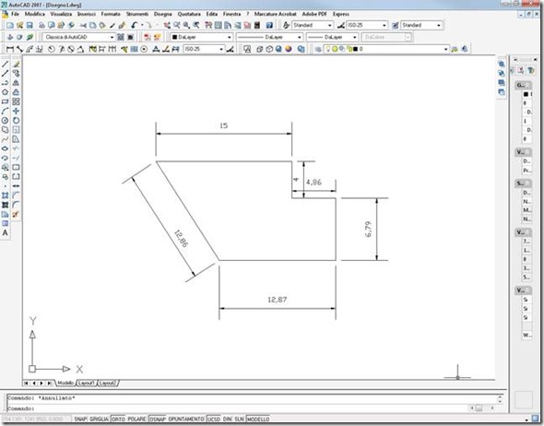Click the MODELLO button in status bar
The height and width of the screenshot is (426, 544).
258,419
